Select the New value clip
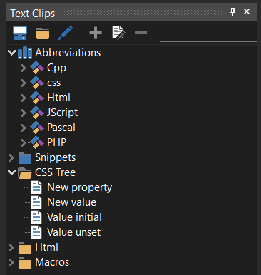This screenshot has width=261, height=275. 72,202
